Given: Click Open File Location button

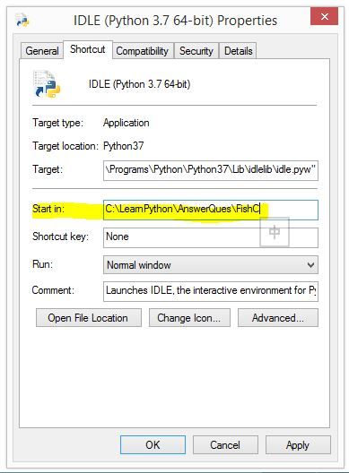Looking at the screenshot, I should pyautogui.click(x=89, y=318).
